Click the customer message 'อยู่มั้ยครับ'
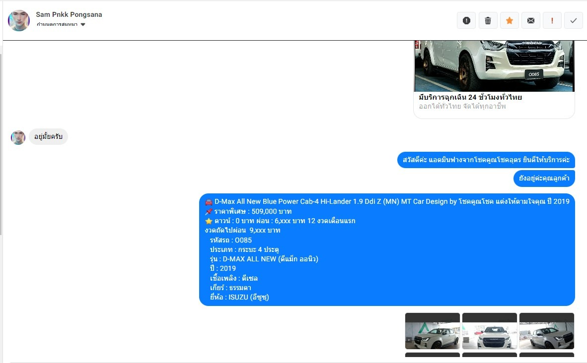Image resolution: width=587 pixels, height=363 pixels. click(48, 136)
